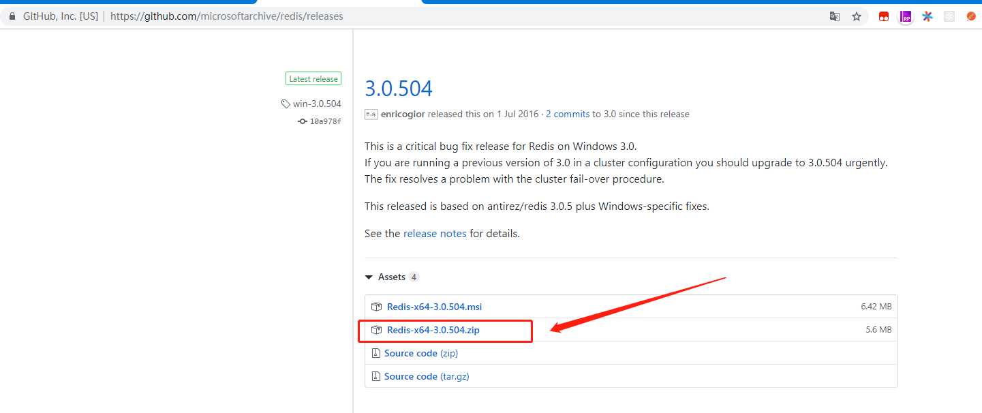
Task: Open the purple RP extension
Action: [x=906, y=16]
